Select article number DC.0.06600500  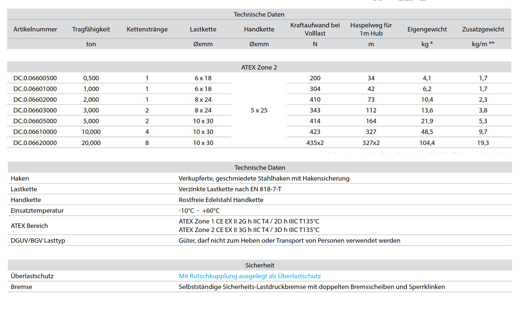(x=35, y=78)
